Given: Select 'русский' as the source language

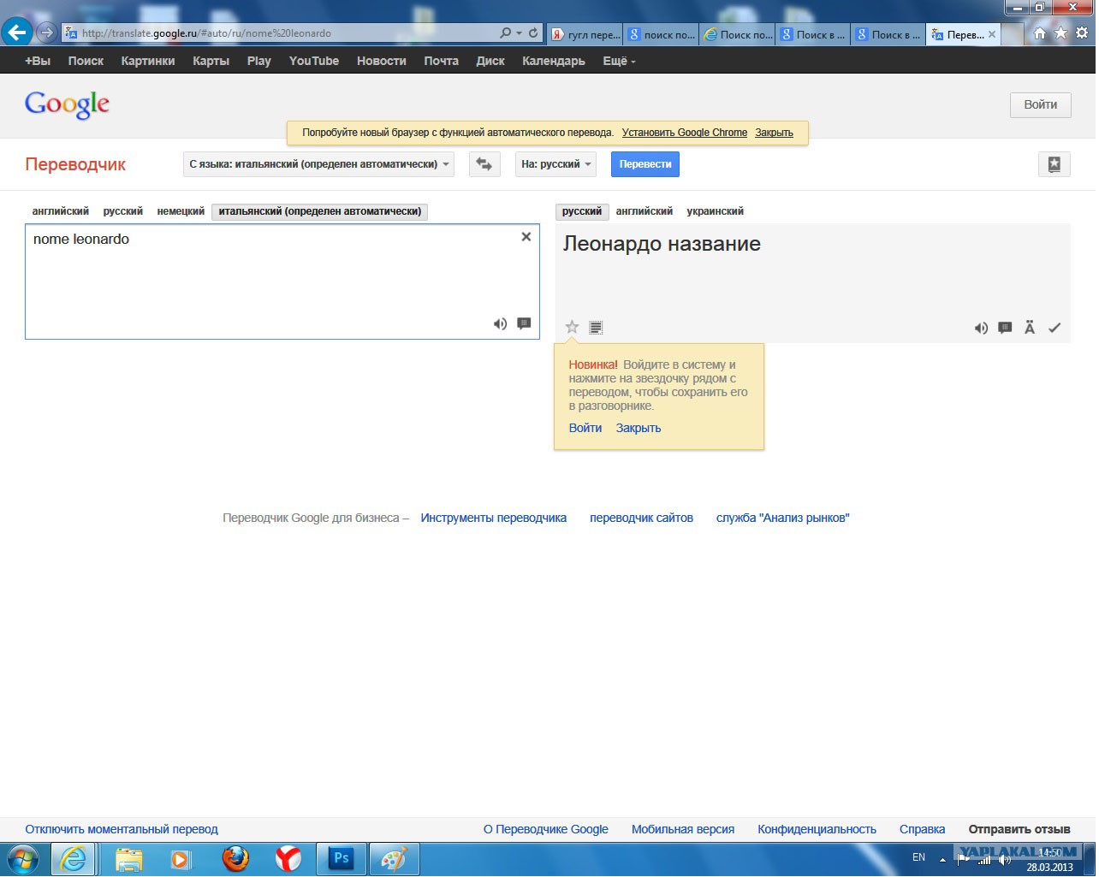Looking at the screenshot, I should [123, 211].
